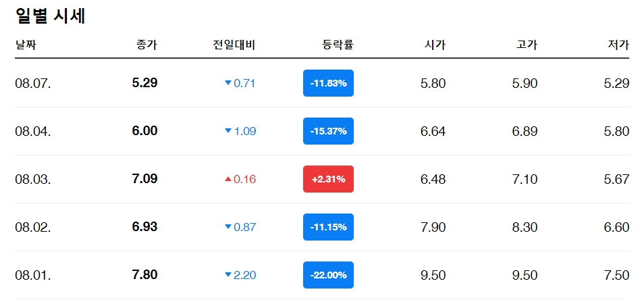Screen dimensions: 640x300
Task: Click the -22.00% blue badge
Action: [x=328, y=274]
